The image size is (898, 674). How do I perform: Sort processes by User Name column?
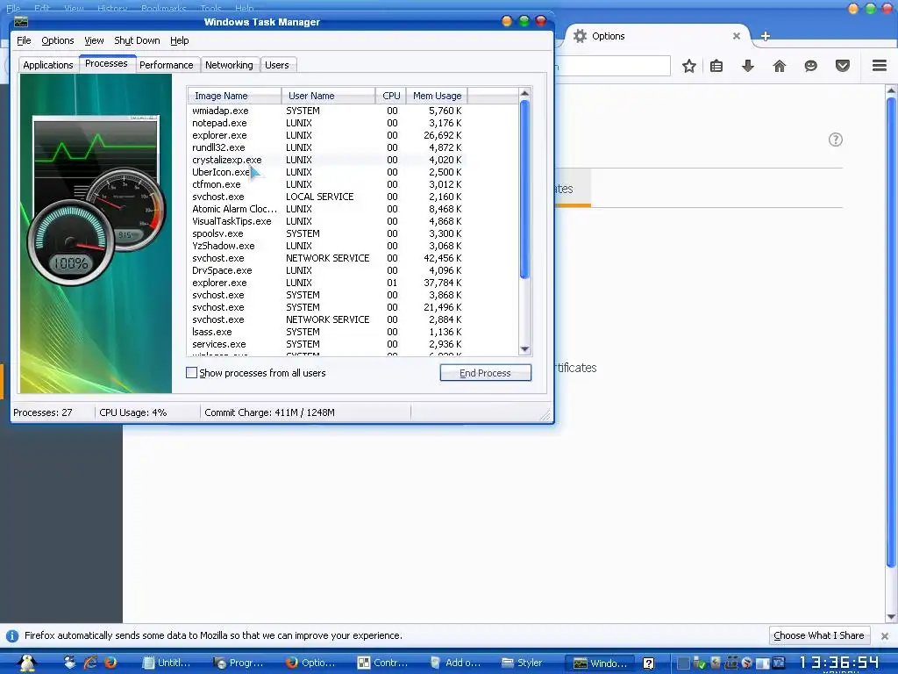[x=328, y=96]
